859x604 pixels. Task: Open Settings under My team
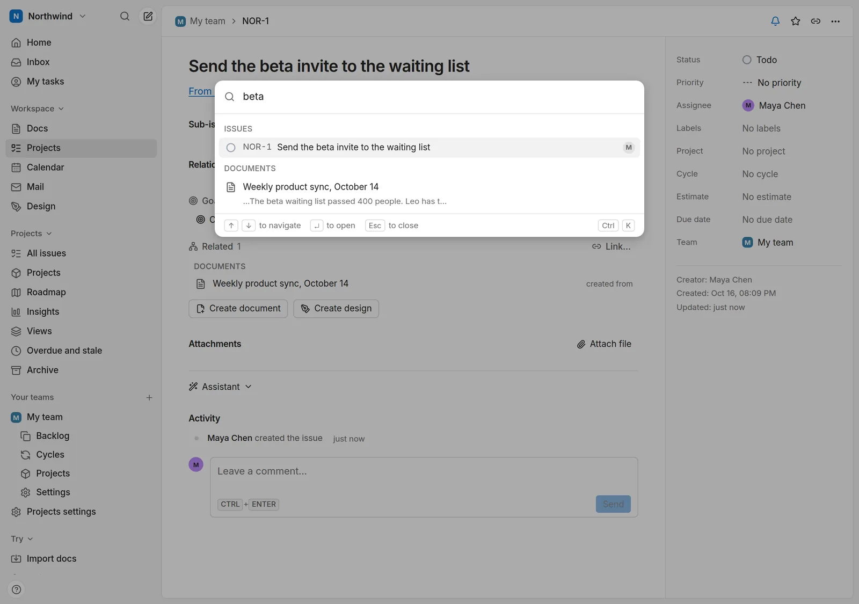point(85,492)
